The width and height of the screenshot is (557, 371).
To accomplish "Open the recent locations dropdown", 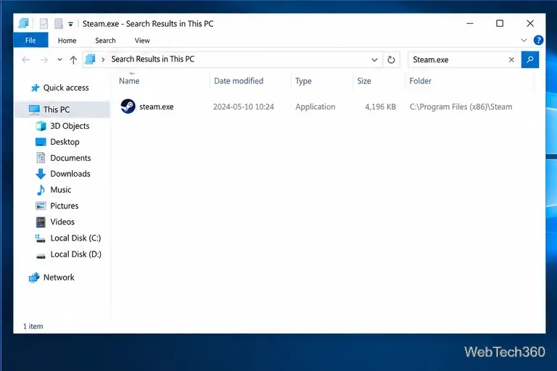I will pos(59,59).
